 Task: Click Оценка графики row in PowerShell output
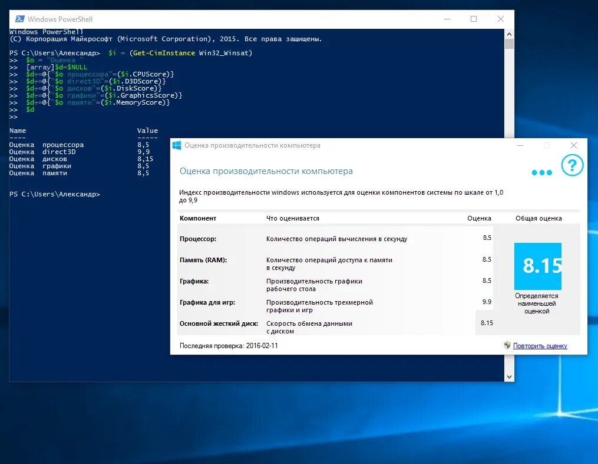(x=80, y=166)
